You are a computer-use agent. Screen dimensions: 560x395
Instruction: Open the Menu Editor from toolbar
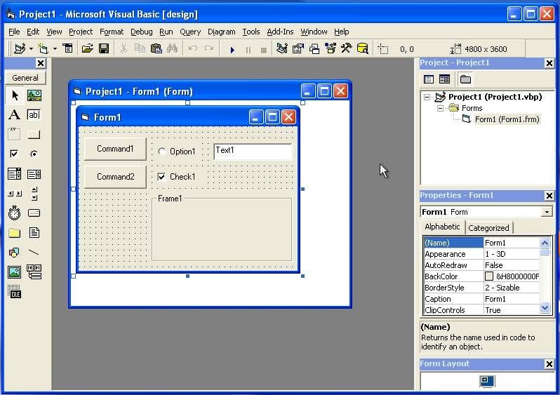[x=67, y=48]
